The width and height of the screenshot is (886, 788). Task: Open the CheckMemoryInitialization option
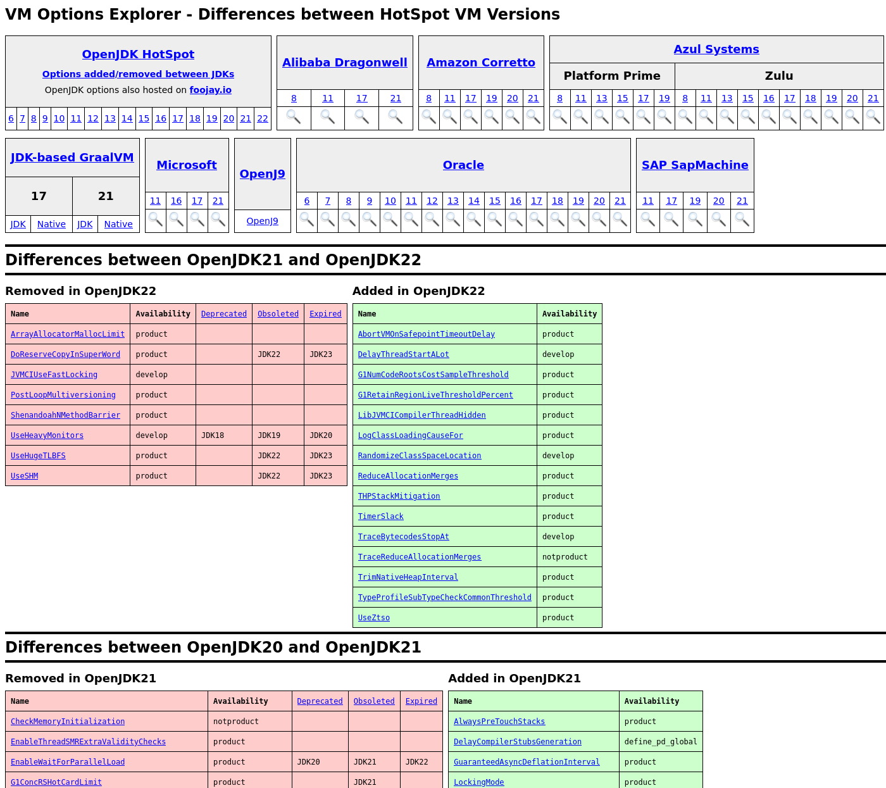[x=68, y=722]
